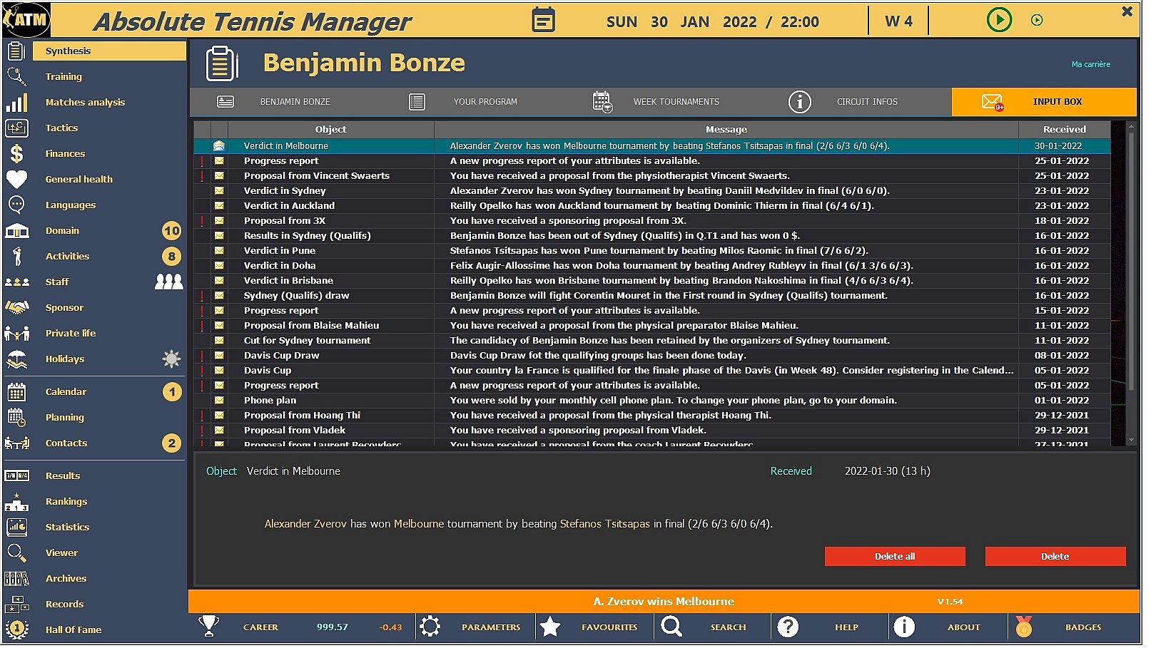1151x648 pixels.
Task: Open Proposal from Blaise Mahieu message
Action: (x=652, y=326)
